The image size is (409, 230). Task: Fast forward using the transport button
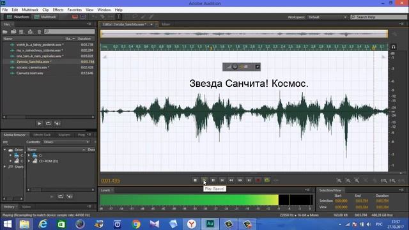pyautogui.click(x=240, y=180)
